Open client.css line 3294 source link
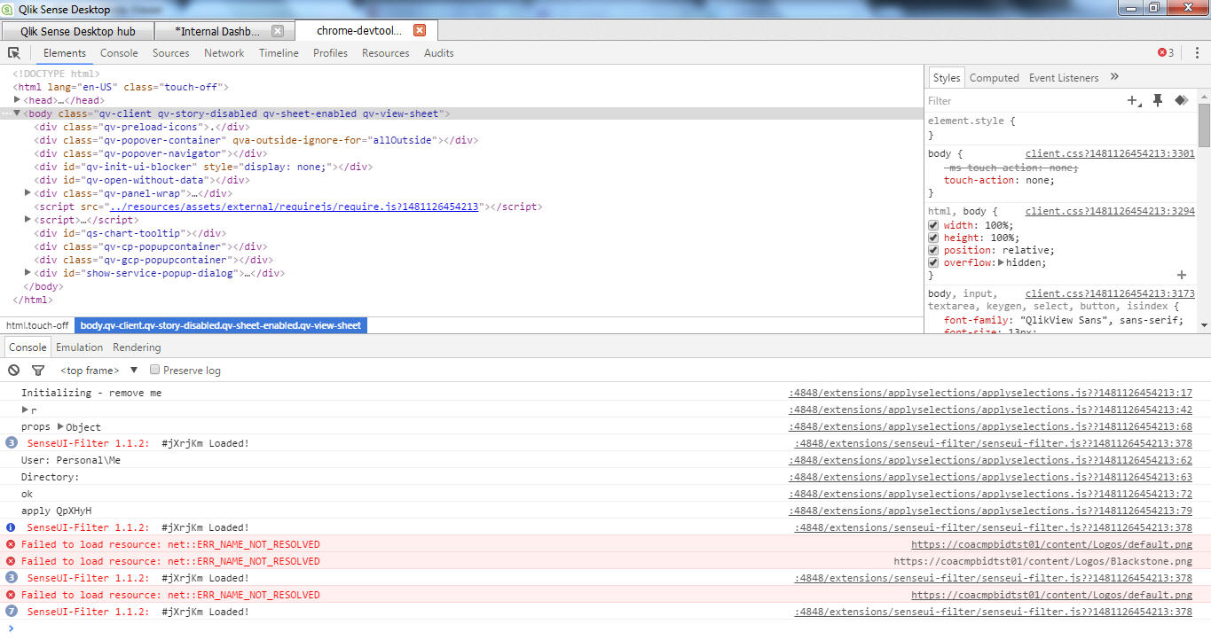Screen dimensions: 1211x640 tap(1110, 211)
